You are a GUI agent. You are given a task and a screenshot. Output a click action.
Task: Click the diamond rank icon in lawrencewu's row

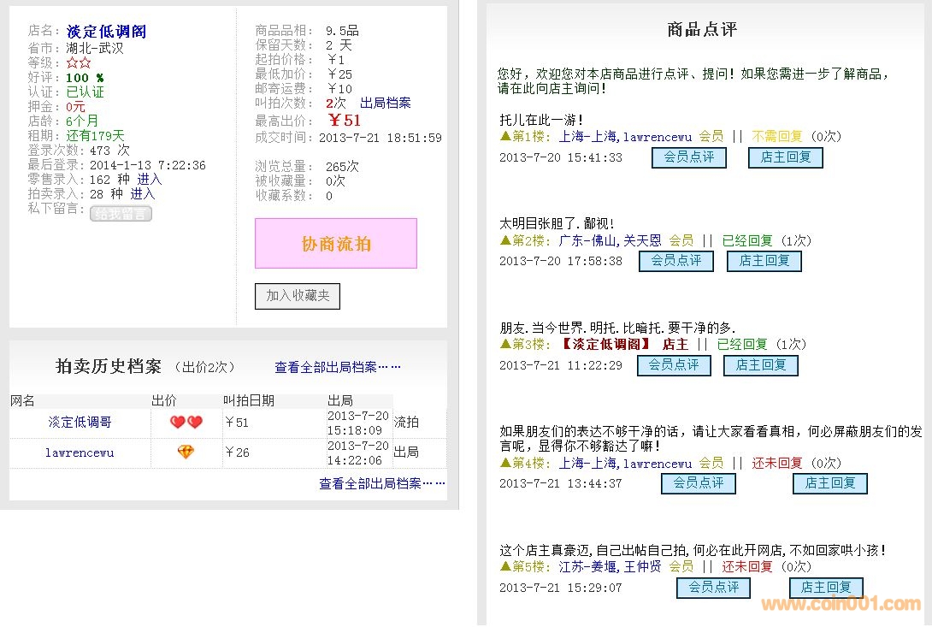point(186,452)
